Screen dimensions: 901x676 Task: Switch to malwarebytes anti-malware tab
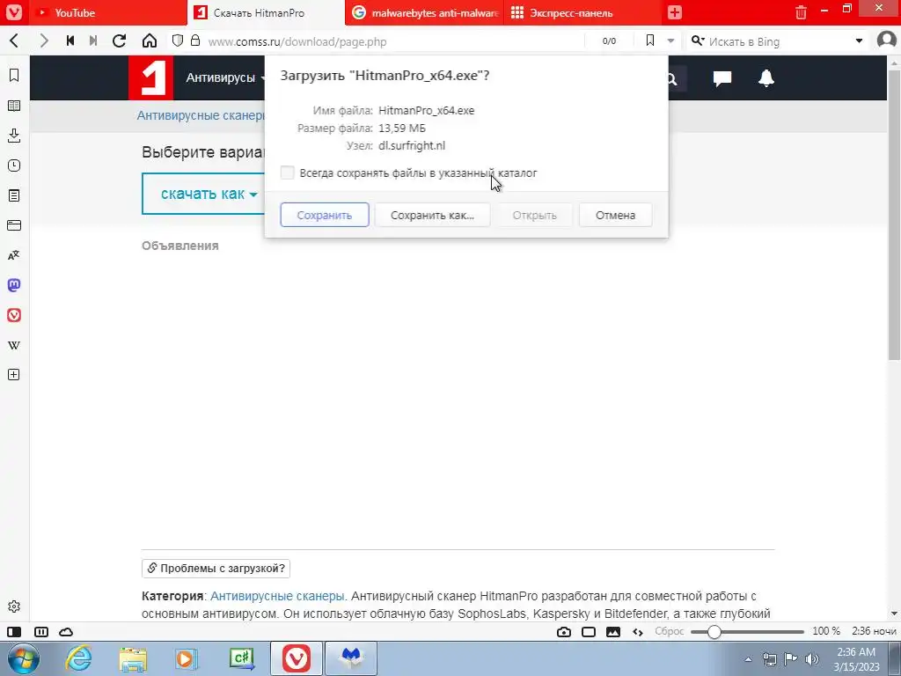pos(425,12)
